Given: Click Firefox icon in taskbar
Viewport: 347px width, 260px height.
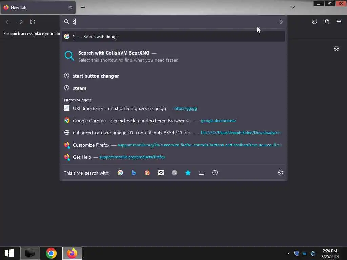Looking at the screenshot, I should [x=72, y=253].
